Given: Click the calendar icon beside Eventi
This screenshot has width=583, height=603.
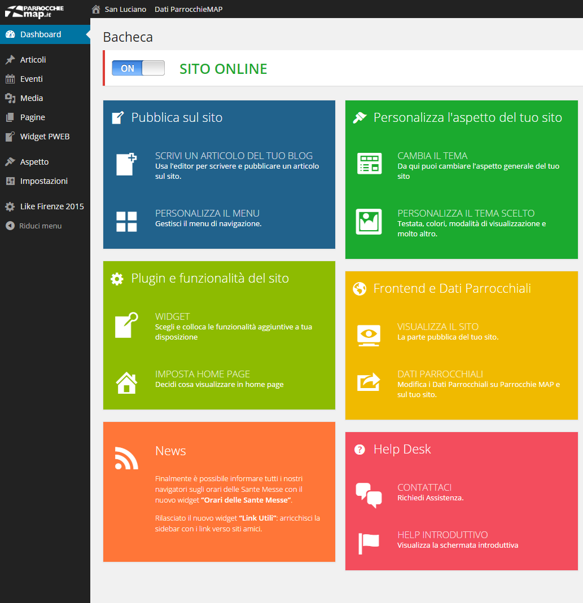Looking at the screenshot, I should pos(10,79).
